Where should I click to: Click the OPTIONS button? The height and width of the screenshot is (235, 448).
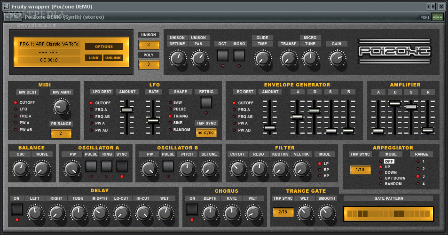[x=104, y=47]
